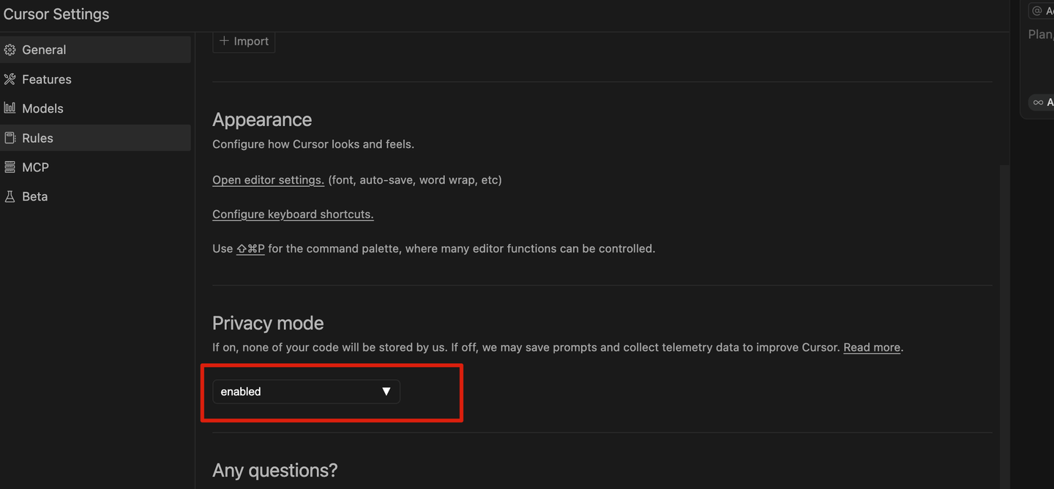This screenshot has height=489, width=1054.
Task: Follow the Configure keyboard shortcuts link
Action: pos(293,214)
